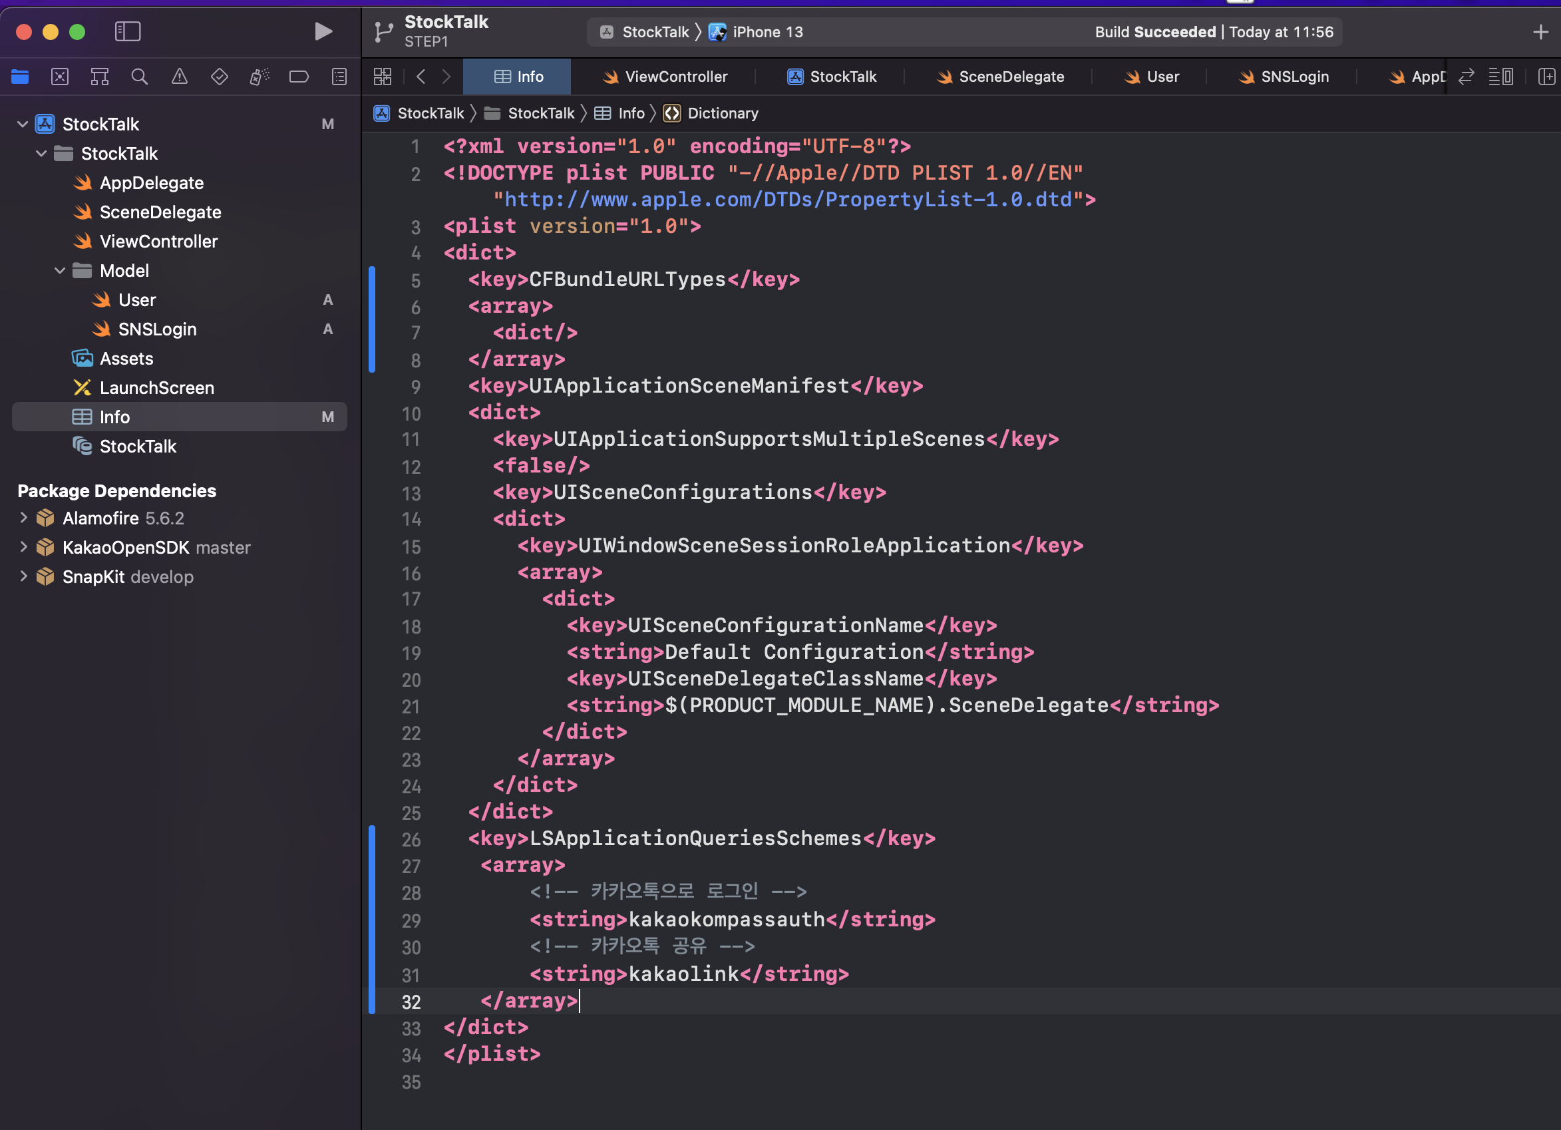Select LaunchScreen in the file navigator
The image size is (1561, 1130).
156,388
